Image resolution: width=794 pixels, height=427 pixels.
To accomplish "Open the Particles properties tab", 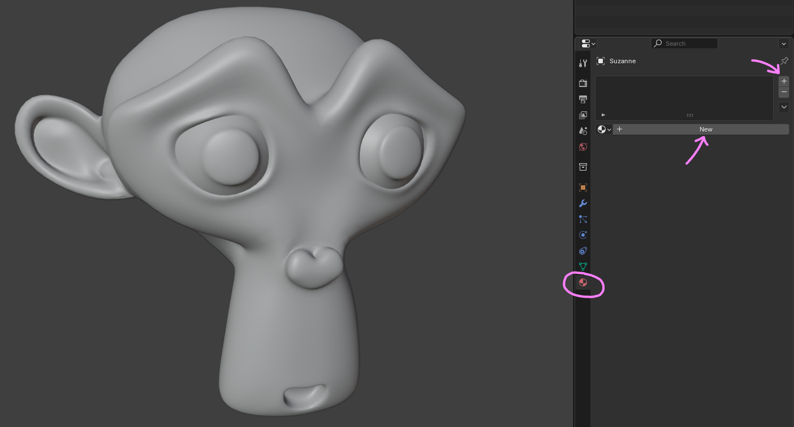I will (583, 219).
